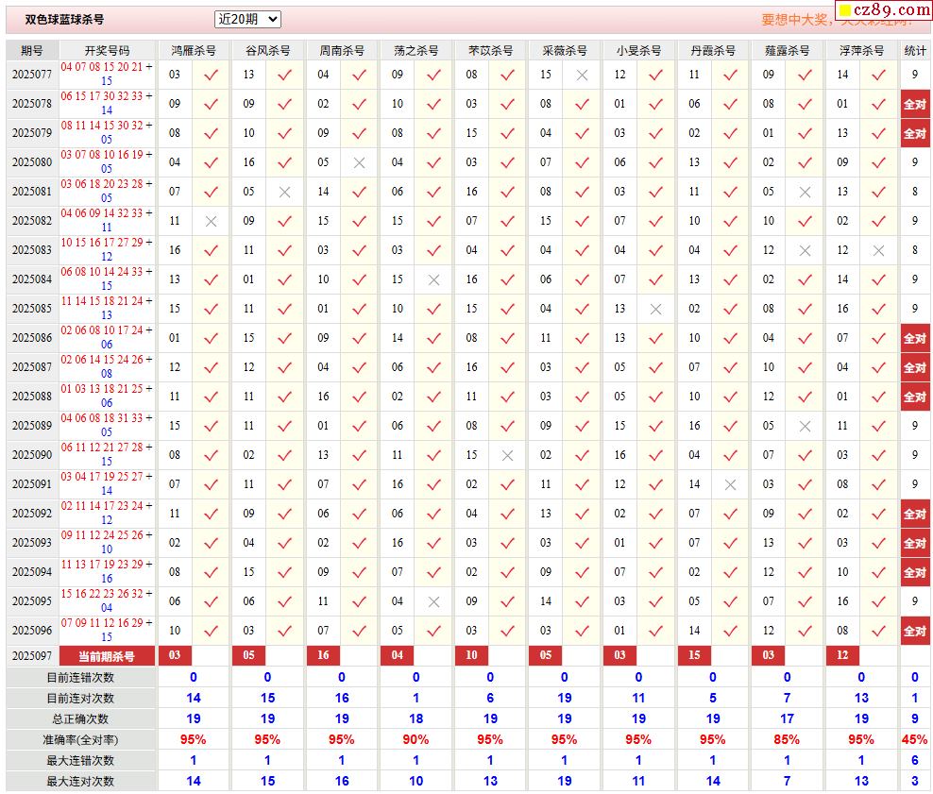Click the 全对 badge in row 2025086
The image size is (933, 794).
coord(914,338)
